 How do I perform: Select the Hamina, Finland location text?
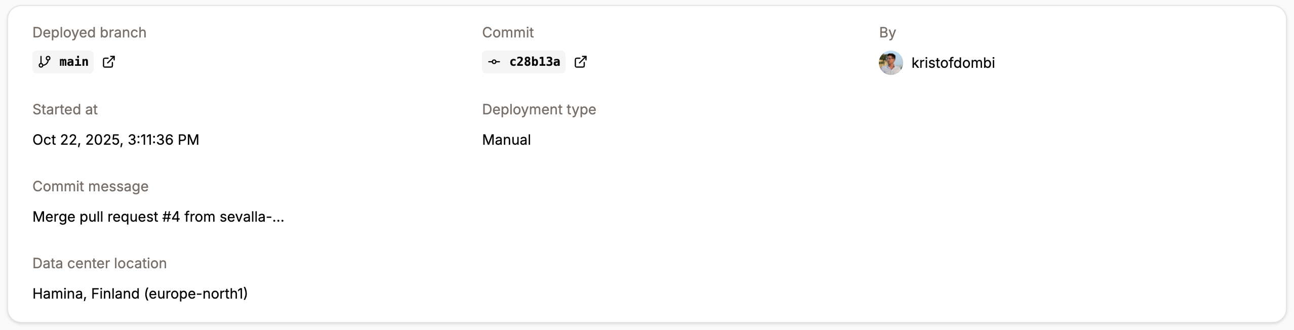point(140,294)
